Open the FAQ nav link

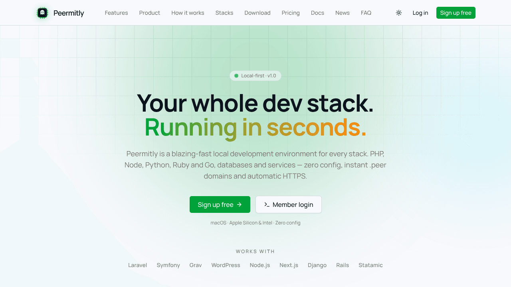click(366, 13)
